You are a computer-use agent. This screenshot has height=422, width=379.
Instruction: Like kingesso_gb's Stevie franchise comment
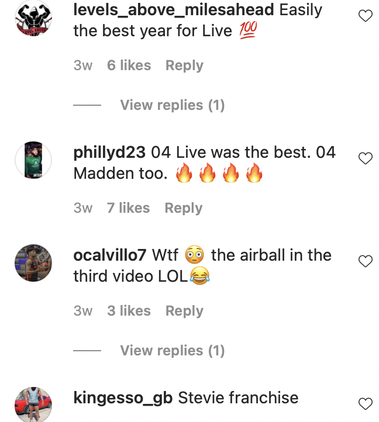366,404
